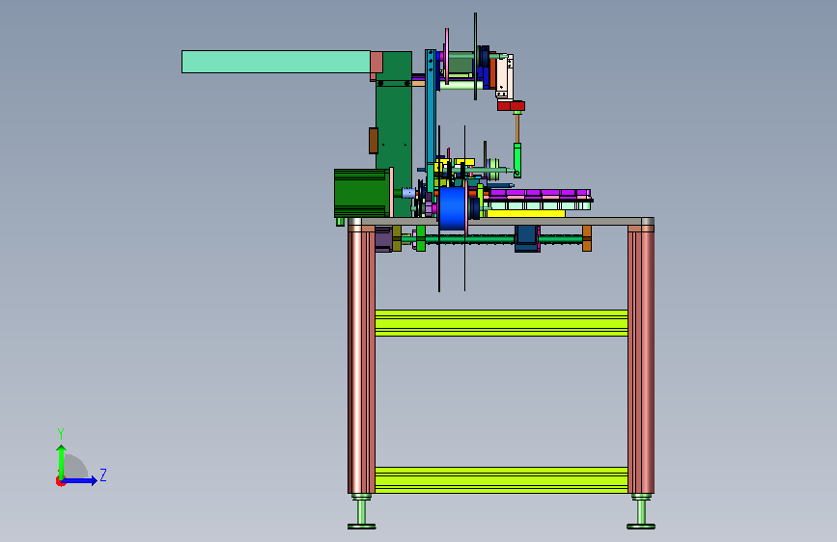Select the magenta tray on tabletop
This screenshot has height=542, width=837.
tap(541, 193)
